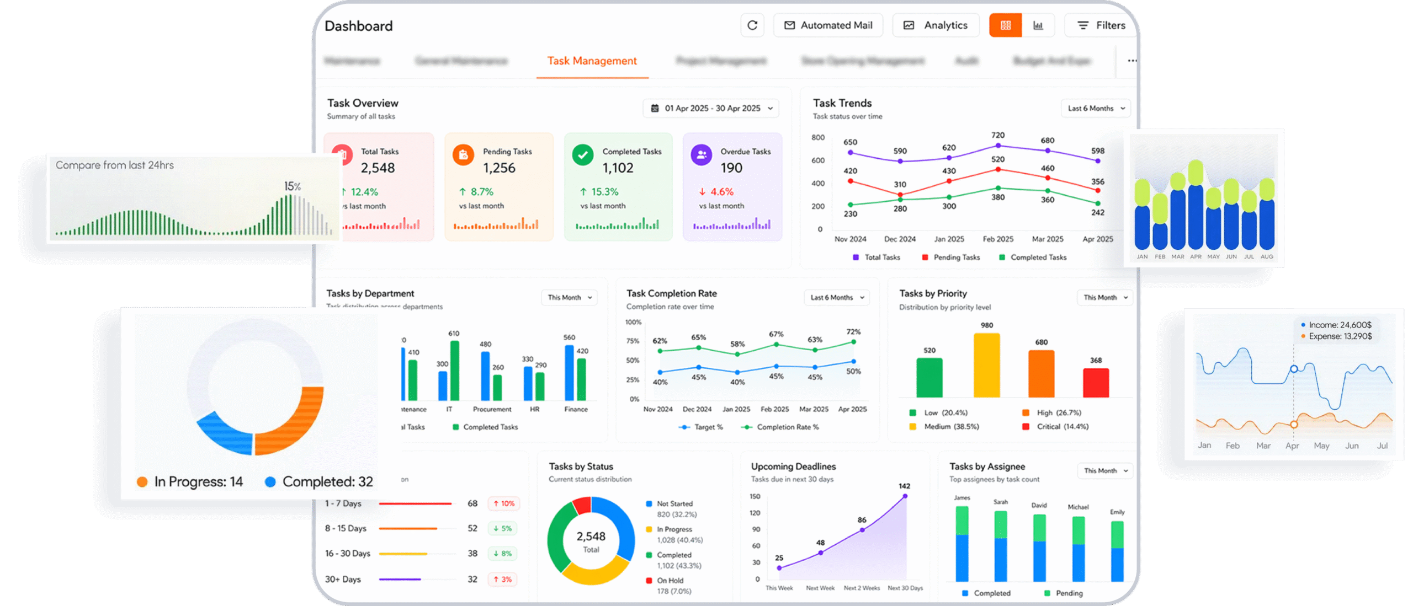Click the Completed Tasks value 1,102

click(x=618, y=168)
